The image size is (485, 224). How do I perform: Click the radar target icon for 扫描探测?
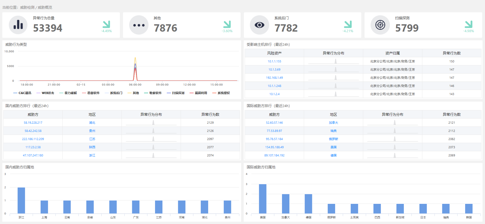click(380, 25)
